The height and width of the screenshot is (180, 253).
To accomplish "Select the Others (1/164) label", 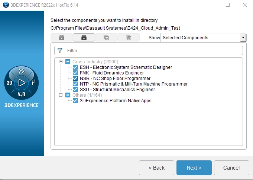I will 87,95.
